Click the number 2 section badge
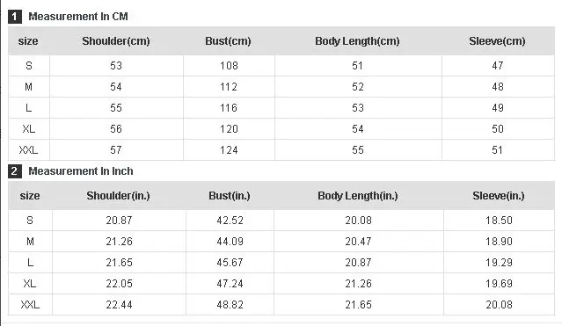This screenshot has height=326, width=562. (15, 171)
